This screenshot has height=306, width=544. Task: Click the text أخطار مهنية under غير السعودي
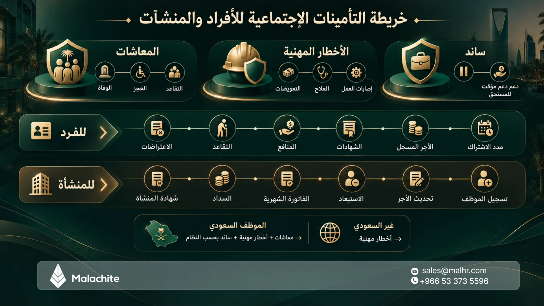(x=375, y=239)
